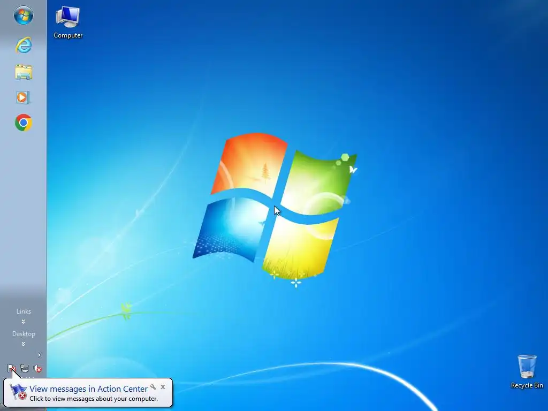
Task: Select the Recycle Bin desktop icon
Action: pos(527,371)
